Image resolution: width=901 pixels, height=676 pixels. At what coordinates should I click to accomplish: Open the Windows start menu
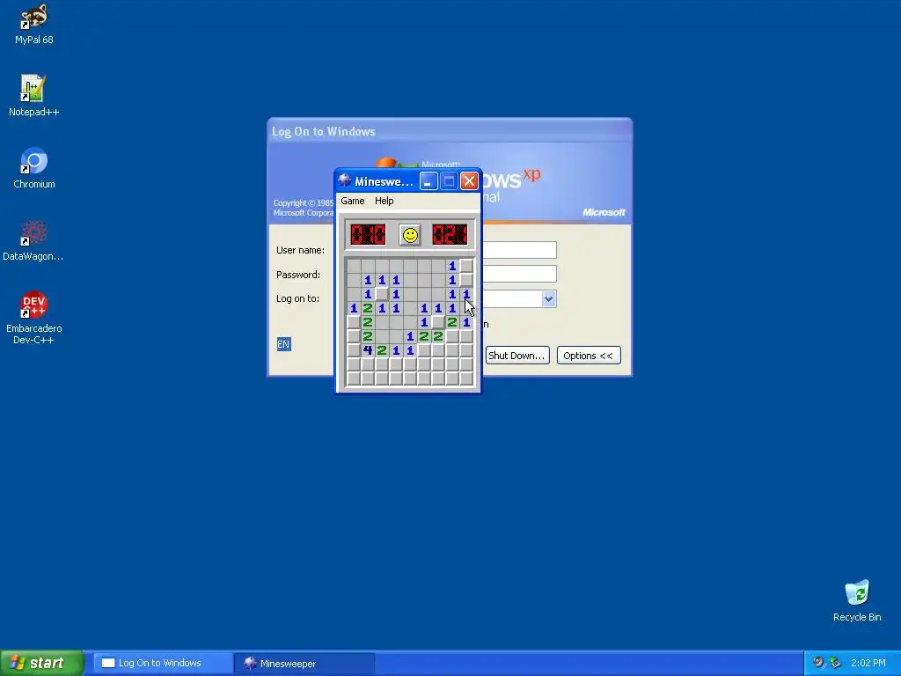tap(42, 663)
